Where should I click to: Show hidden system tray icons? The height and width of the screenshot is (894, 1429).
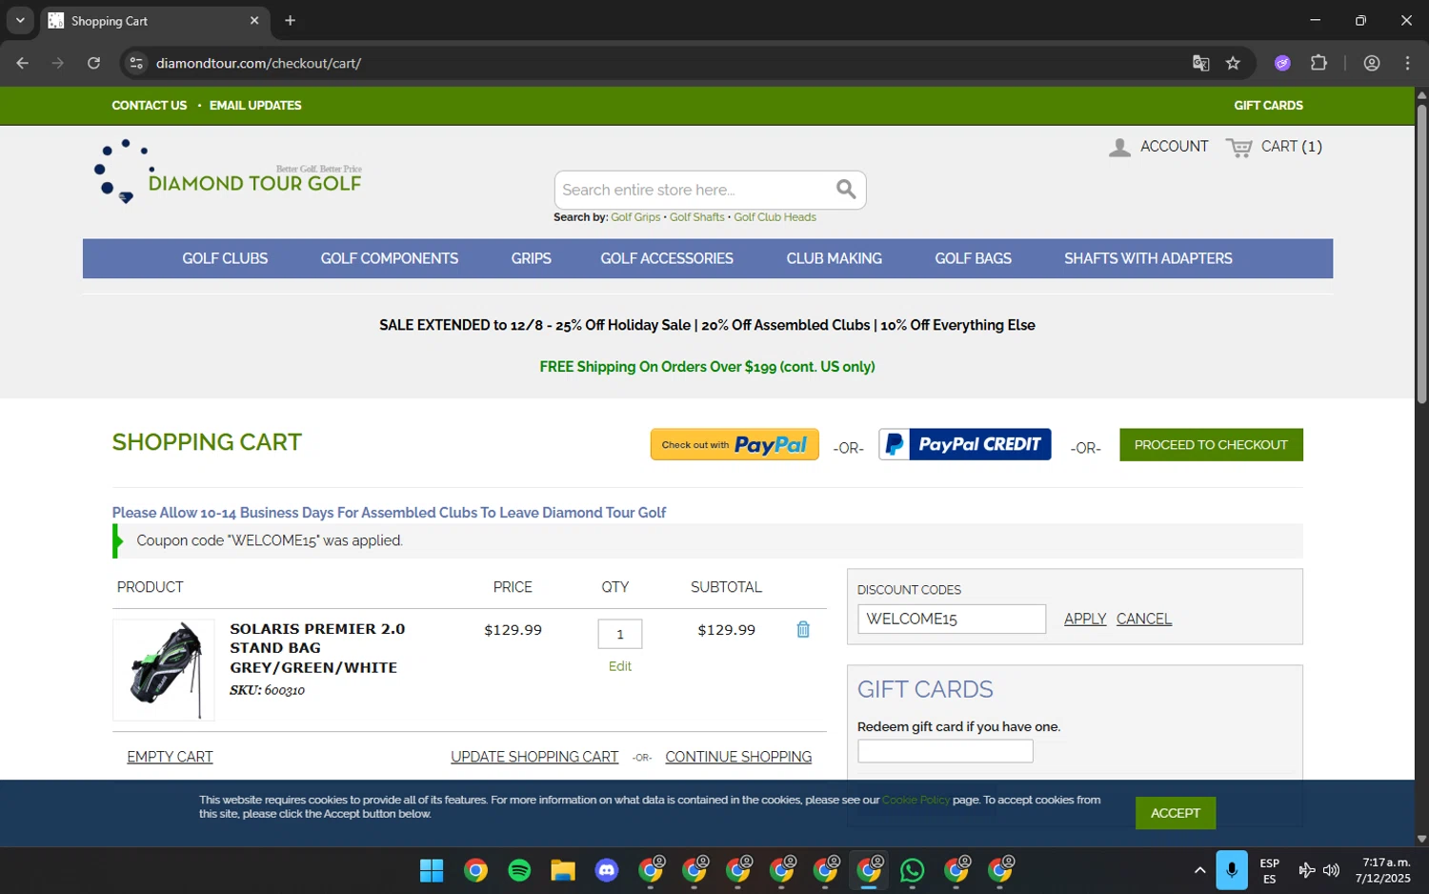coord(1199,870)
